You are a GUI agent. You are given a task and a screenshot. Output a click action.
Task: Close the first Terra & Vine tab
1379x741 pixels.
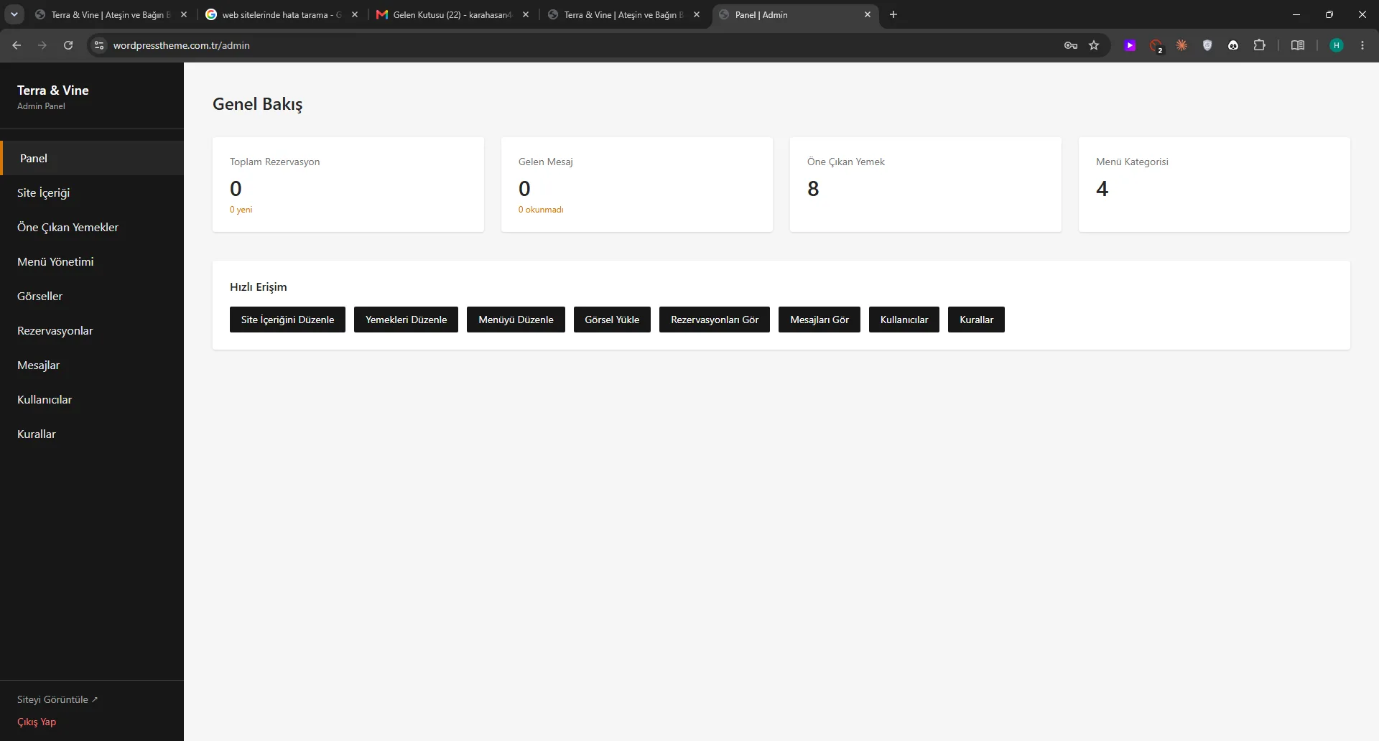pos(184,14)
